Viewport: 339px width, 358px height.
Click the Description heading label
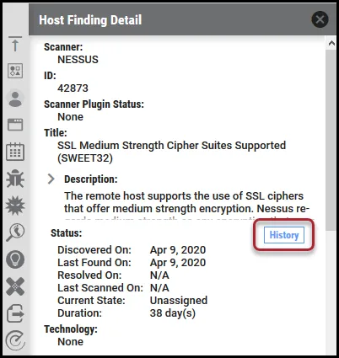pyautogui.click(x=91, y=179)
